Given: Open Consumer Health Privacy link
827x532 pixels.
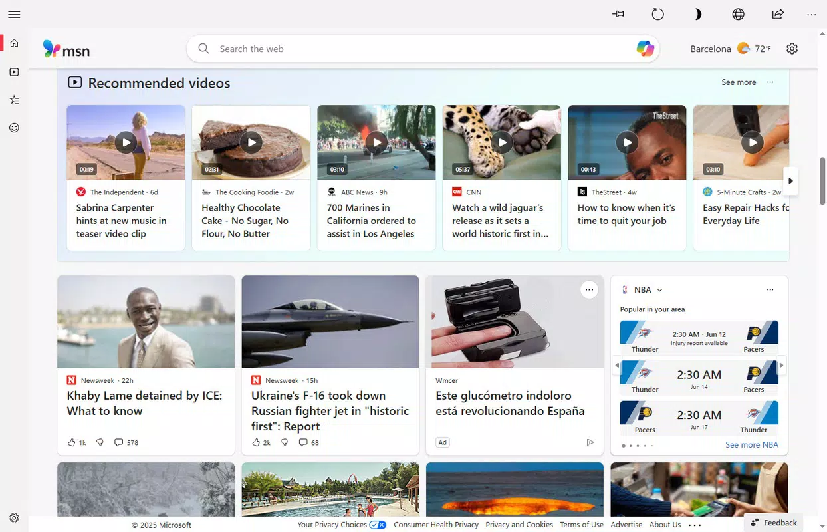Looking at the screenshot, I should [x=436, y=525].
